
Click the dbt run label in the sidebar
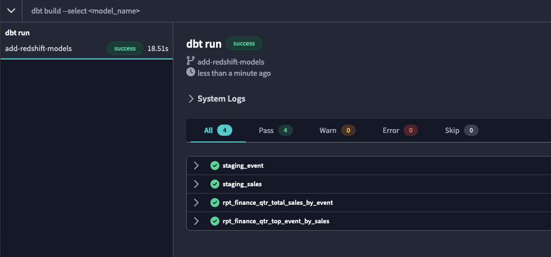[17, 33]
